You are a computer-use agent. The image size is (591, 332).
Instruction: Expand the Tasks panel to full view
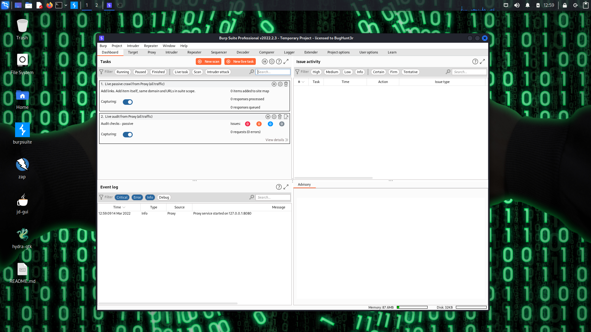[286, 61]
